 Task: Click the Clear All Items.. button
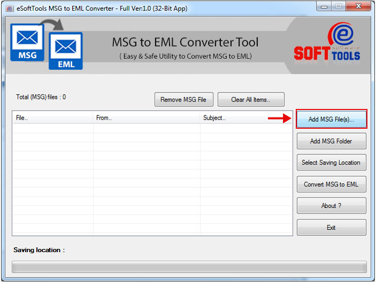point(251,99)
